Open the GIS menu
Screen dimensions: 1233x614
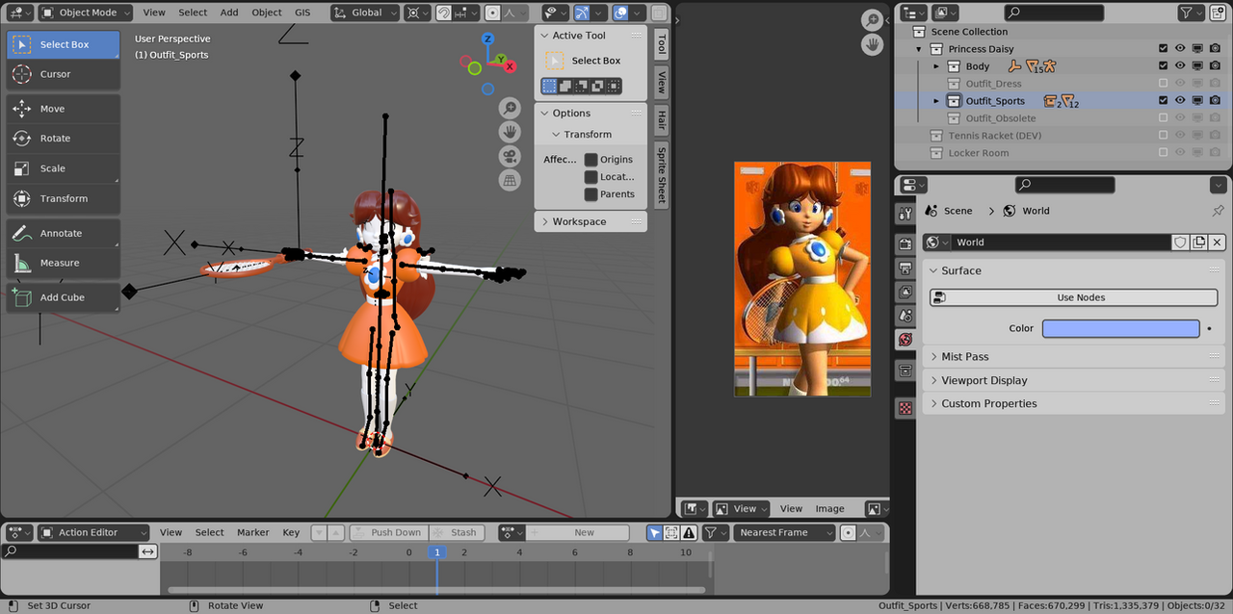(302, 13)
